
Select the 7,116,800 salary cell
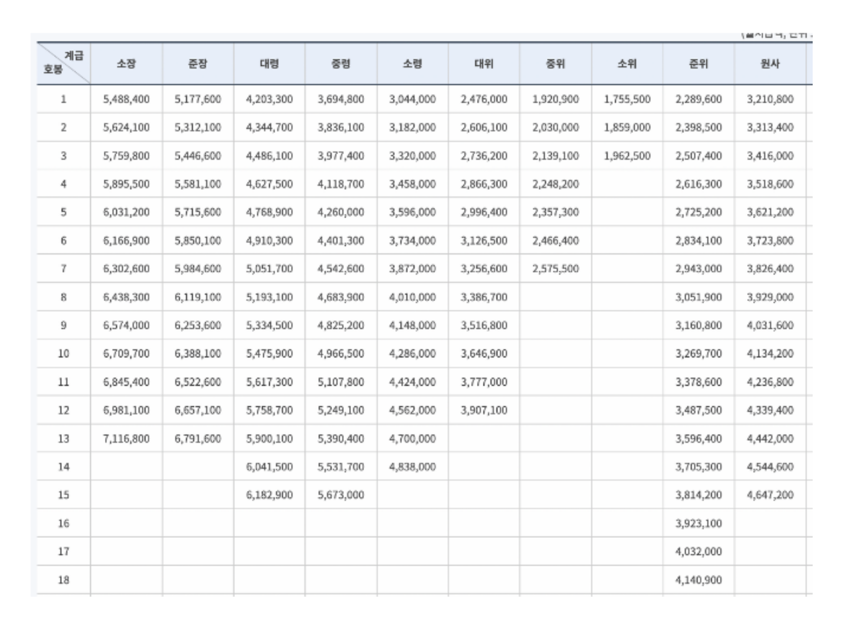click(x=126, y=439)
